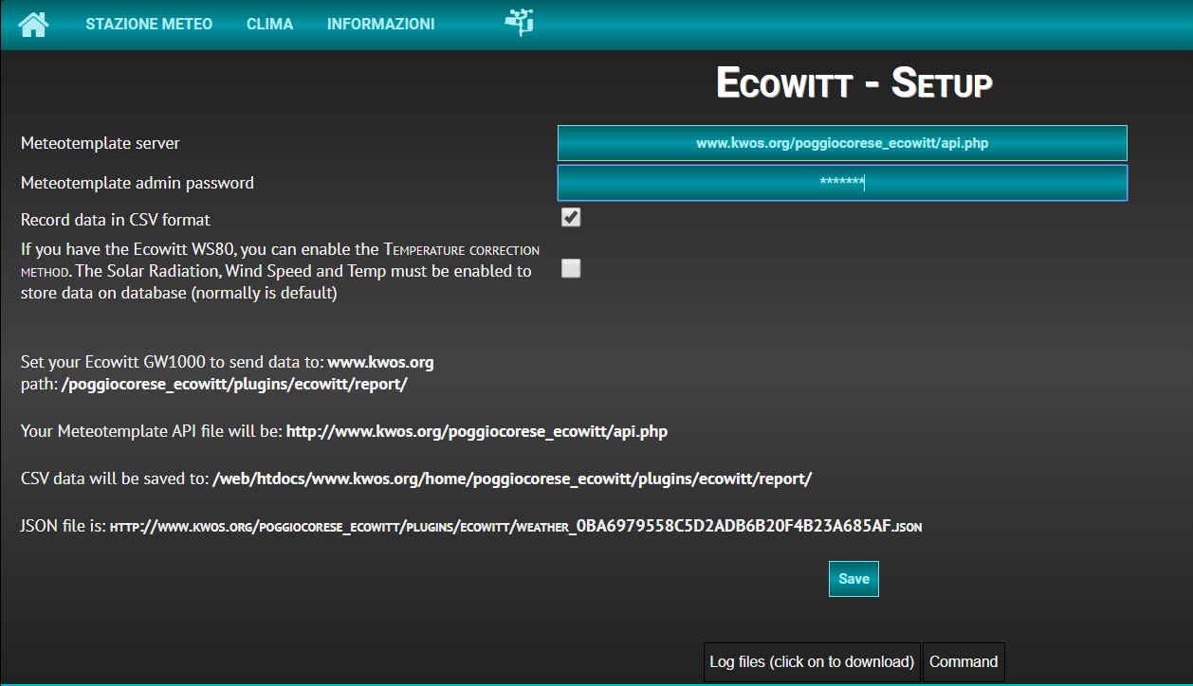Select the CSV save path starting /web/htdocs
Image resolution: width=1193 pixels, height=686 pixels.
(513, 479)
